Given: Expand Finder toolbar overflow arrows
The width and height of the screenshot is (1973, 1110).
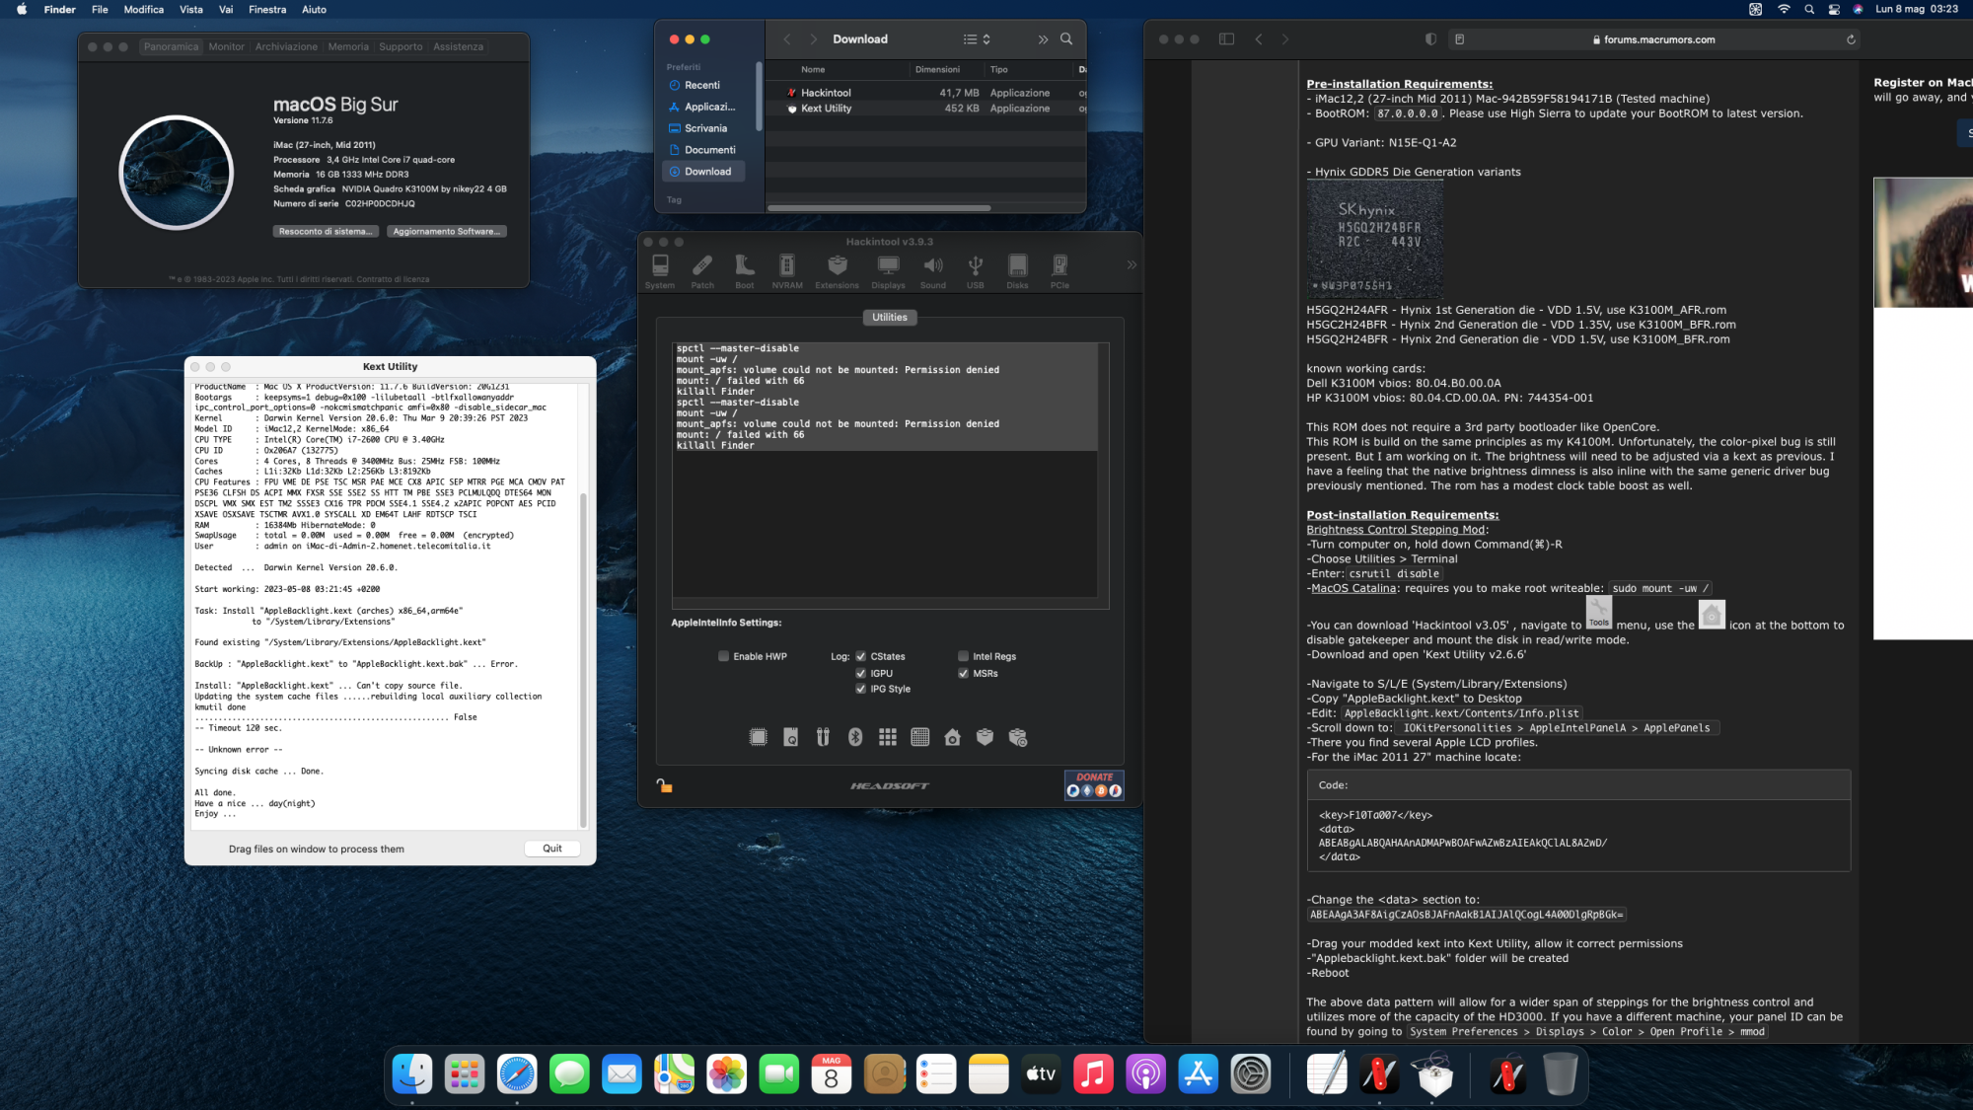Looking at the screenshot, I should point(1043,39).
